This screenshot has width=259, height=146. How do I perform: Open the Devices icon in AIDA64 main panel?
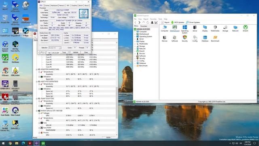pyautogui.click(x=165, y=39)
